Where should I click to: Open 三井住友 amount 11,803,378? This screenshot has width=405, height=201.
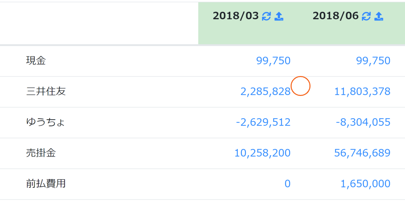(362, 92)
